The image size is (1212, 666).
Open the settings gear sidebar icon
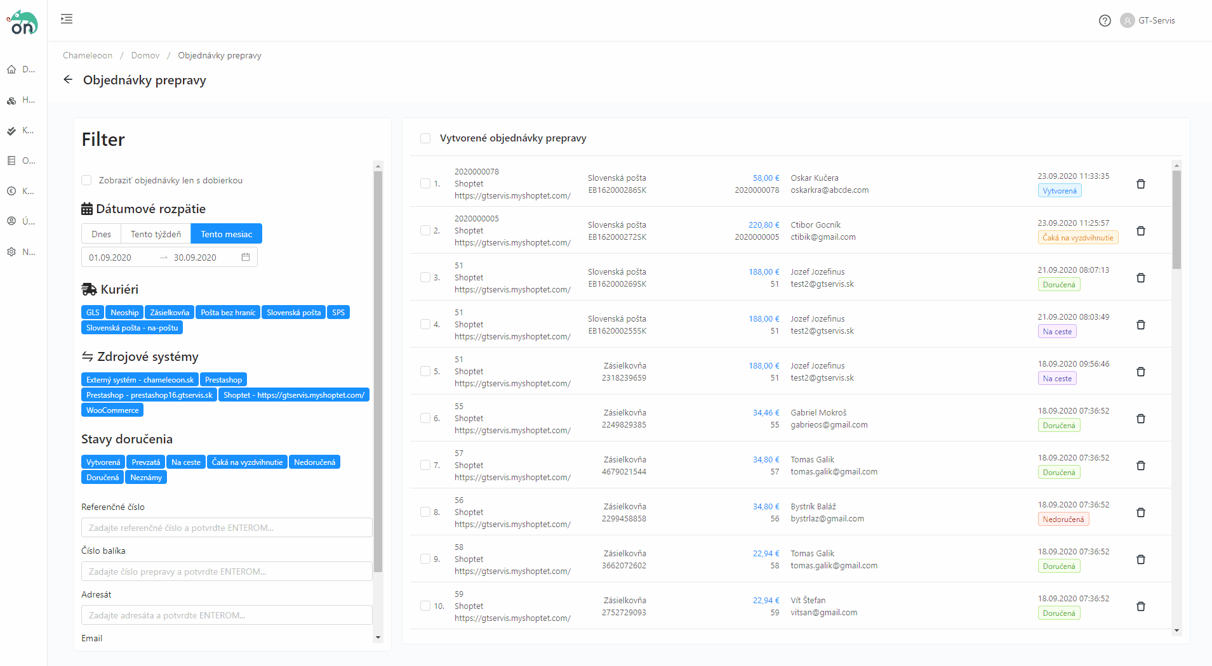[11, 252]
